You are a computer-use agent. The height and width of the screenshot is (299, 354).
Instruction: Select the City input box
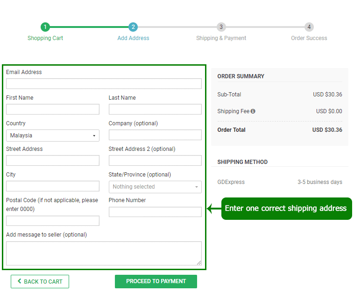point(53,186)
